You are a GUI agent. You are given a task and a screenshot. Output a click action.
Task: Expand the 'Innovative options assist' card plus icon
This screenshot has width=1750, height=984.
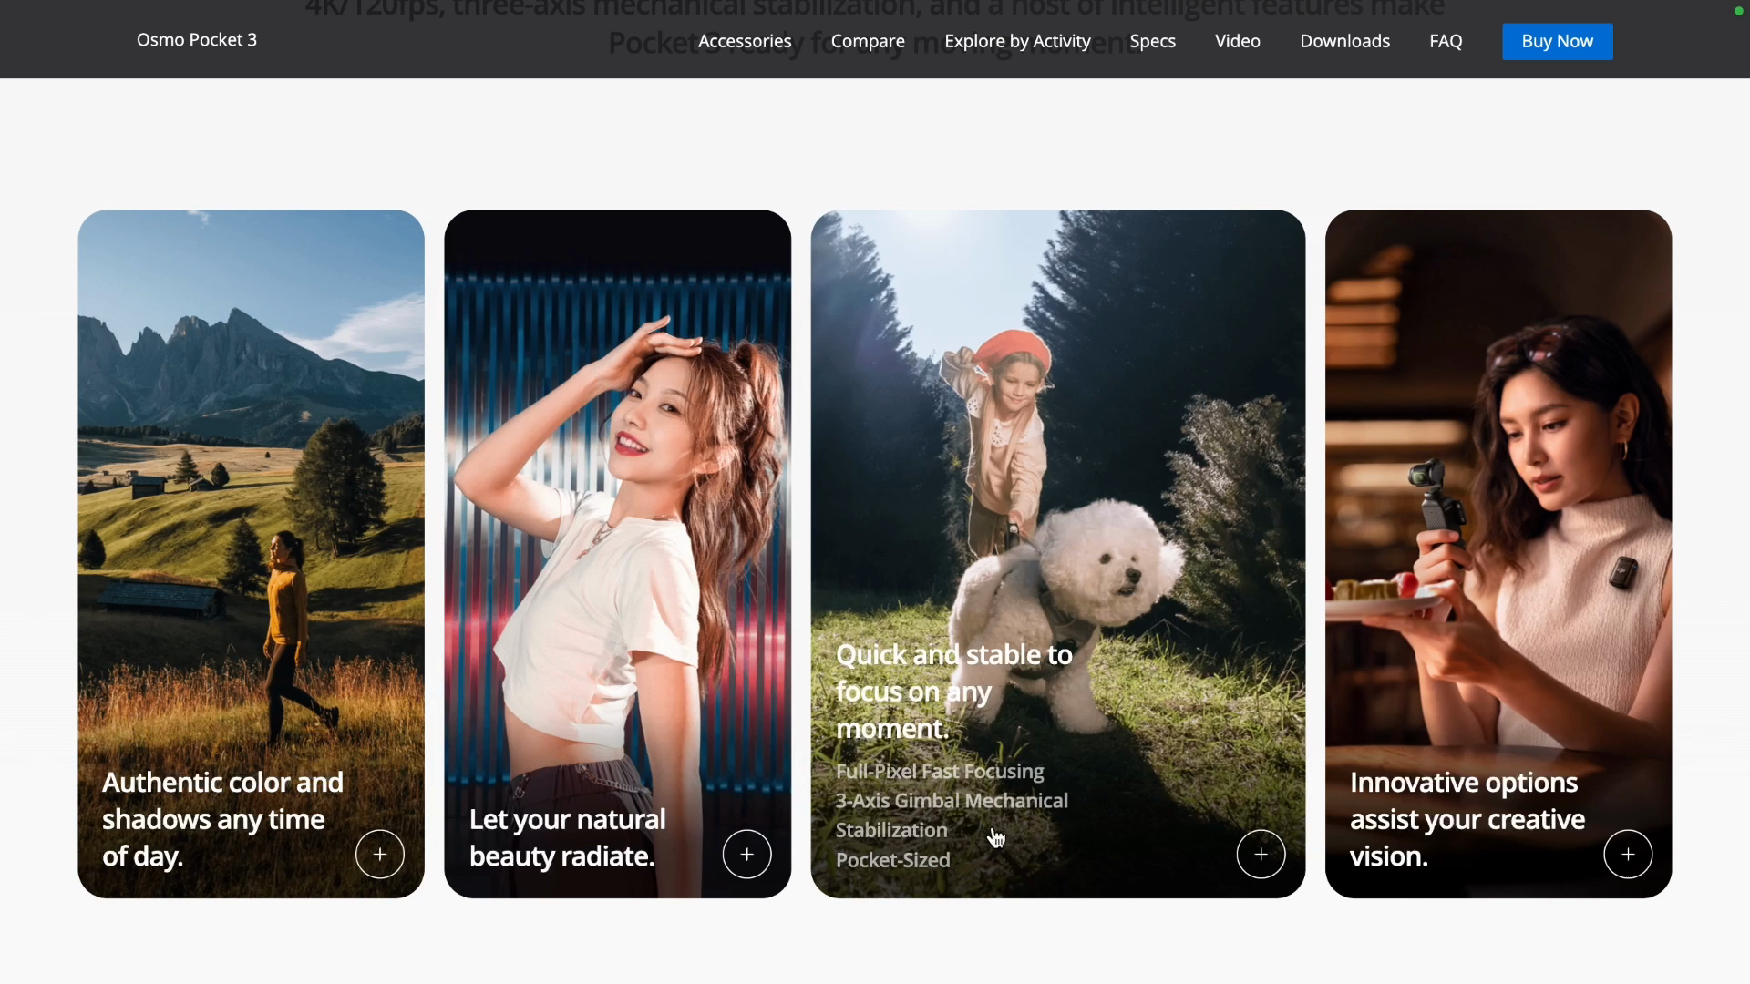click(x=1628, y=855)
